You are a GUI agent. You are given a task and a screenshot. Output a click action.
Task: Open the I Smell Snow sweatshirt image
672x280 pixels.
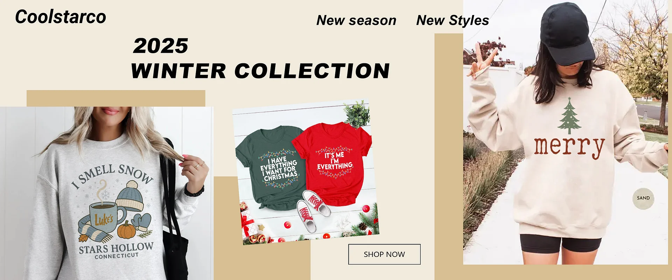[x=107, y=193]
